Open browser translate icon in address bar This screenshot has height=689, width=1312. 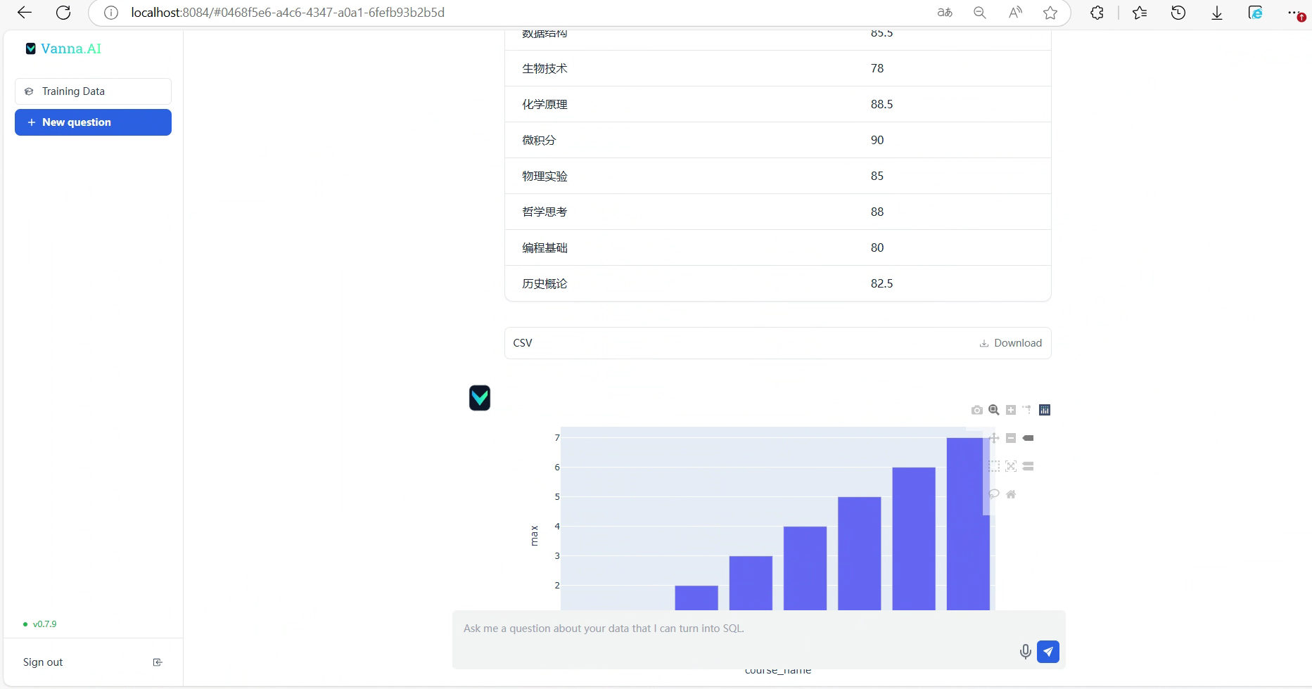click(945, 13)
